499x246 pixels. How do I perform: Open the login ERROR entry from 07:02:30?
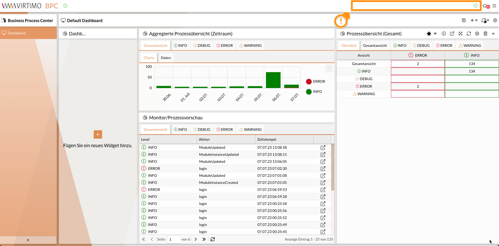[x=323, y=169]
